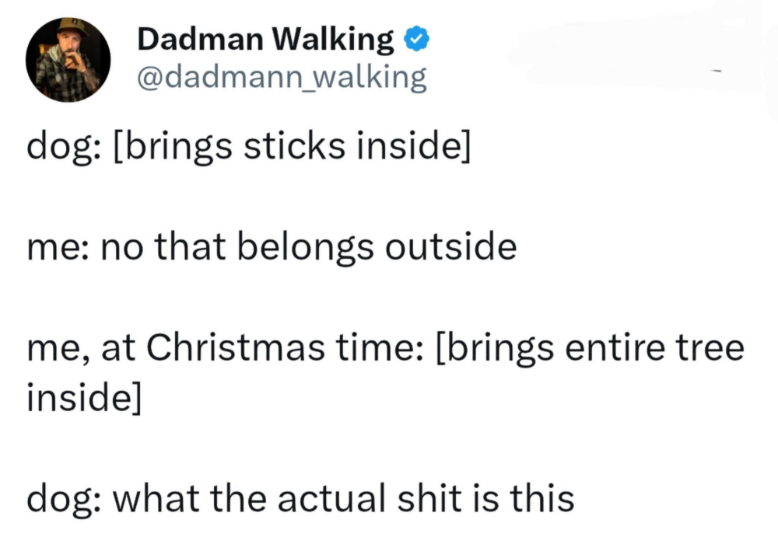Open the @dadmann_walking handle link
The height and width of the screenshot is (537, 778).
[281, 78]
